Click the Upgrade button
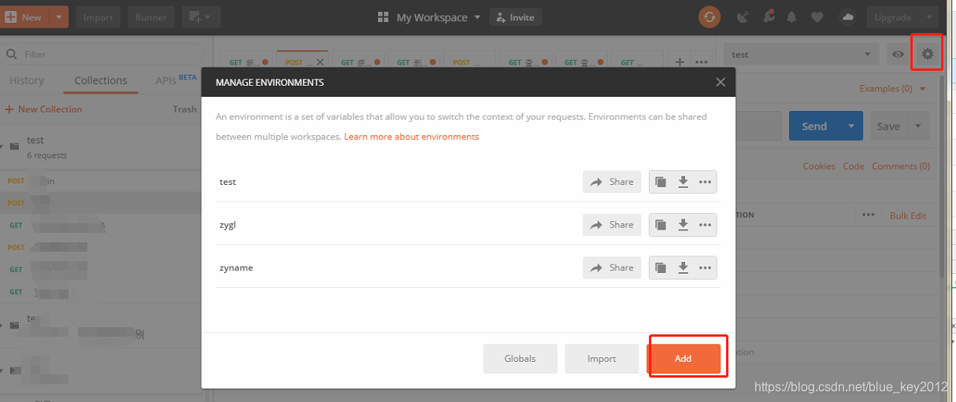Viewport: 956px width, 402px height. click(893, 17)
